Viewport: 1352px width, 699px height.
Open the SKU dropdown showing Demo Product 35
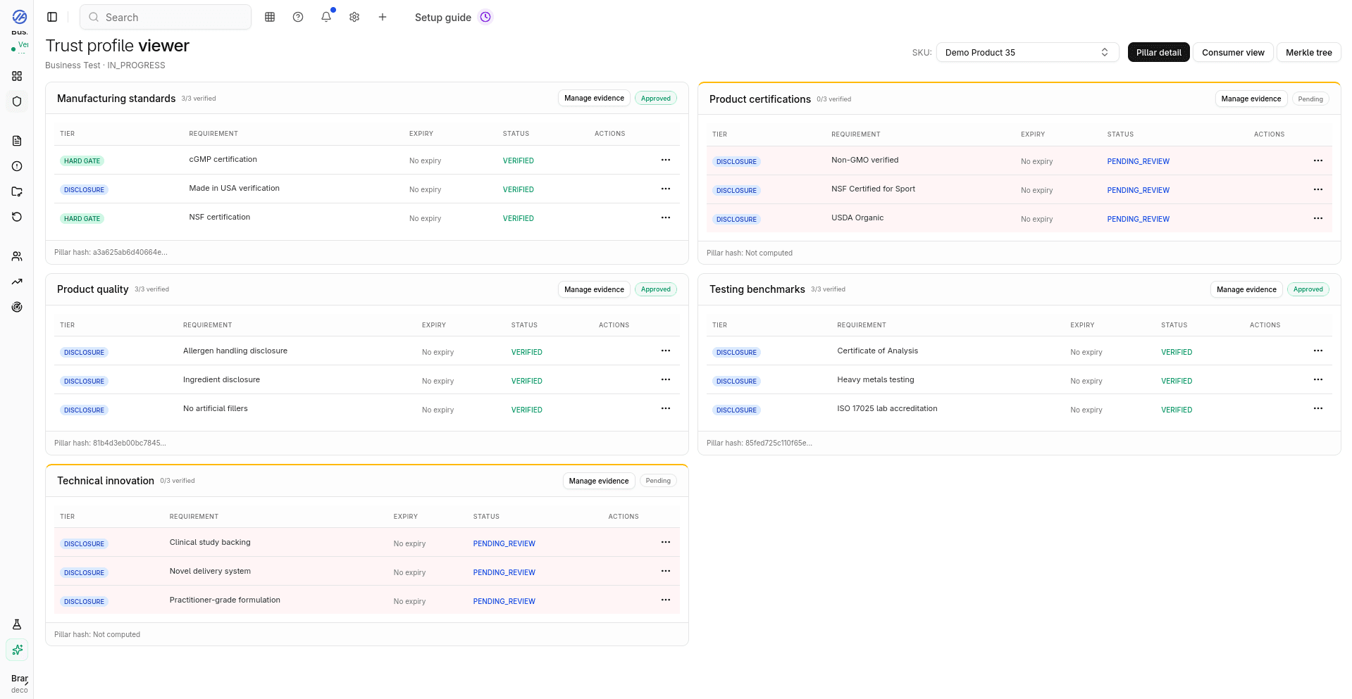1027,52
